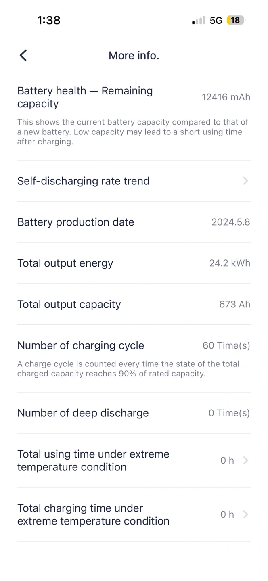Tap the back arrow icon

point(23,55)
